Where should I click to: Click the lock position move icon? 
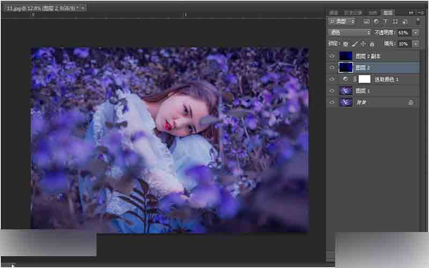363,44
